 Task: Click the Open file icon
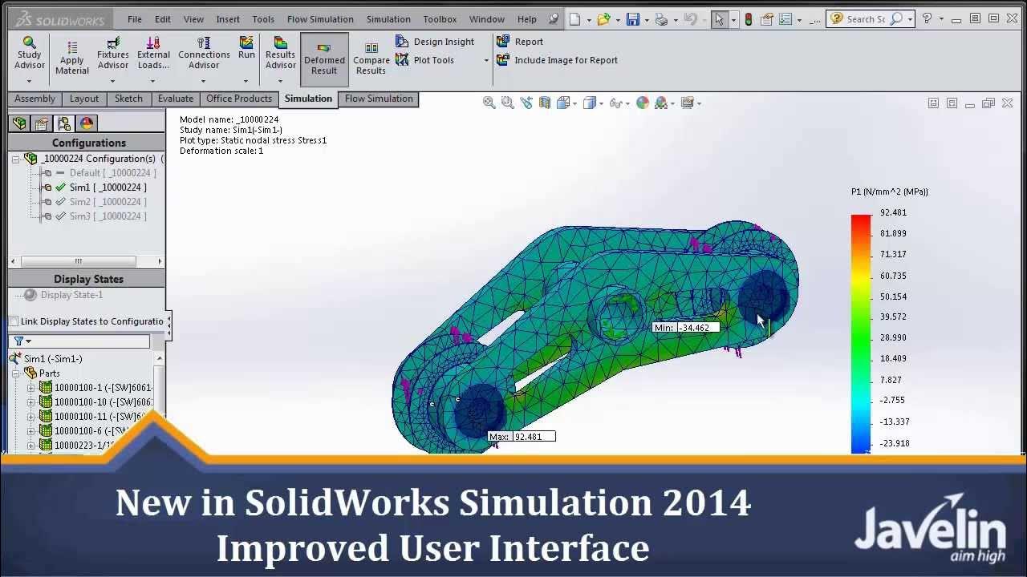click(x=603, y=19)
